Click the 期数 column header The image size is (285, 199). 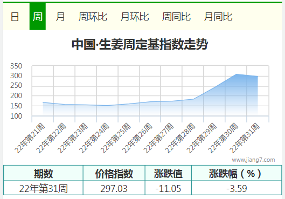tap(43, 173)
